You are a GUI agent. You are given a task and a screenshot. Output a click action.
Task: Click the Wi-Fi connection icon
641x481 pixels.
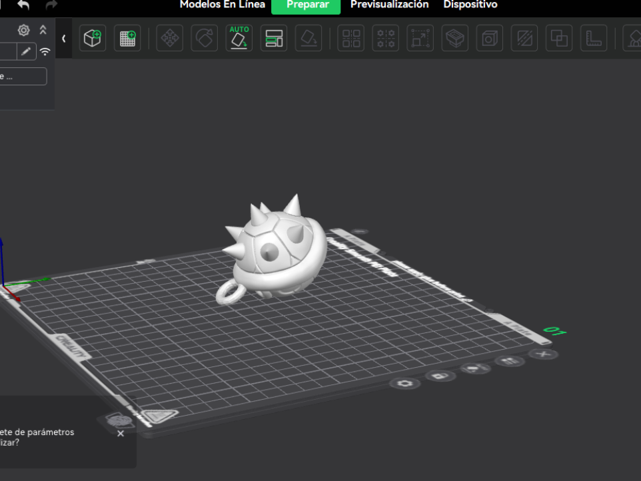45,51
